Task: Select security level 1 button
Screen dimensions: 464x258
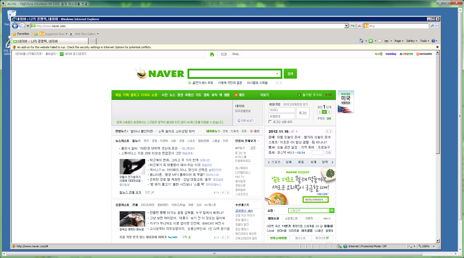Action: [x=319, y=112]
